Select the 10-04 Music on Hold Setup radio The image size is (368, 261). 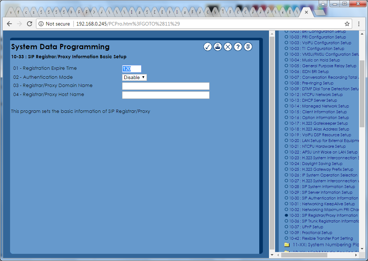pyautogui.click(x=286, y=60)
